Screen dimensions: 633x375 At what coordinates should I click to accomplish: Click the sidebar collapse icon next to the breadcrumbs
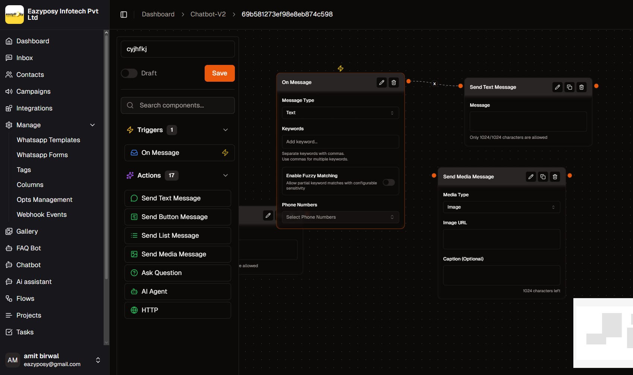click(x=123, y=14)
